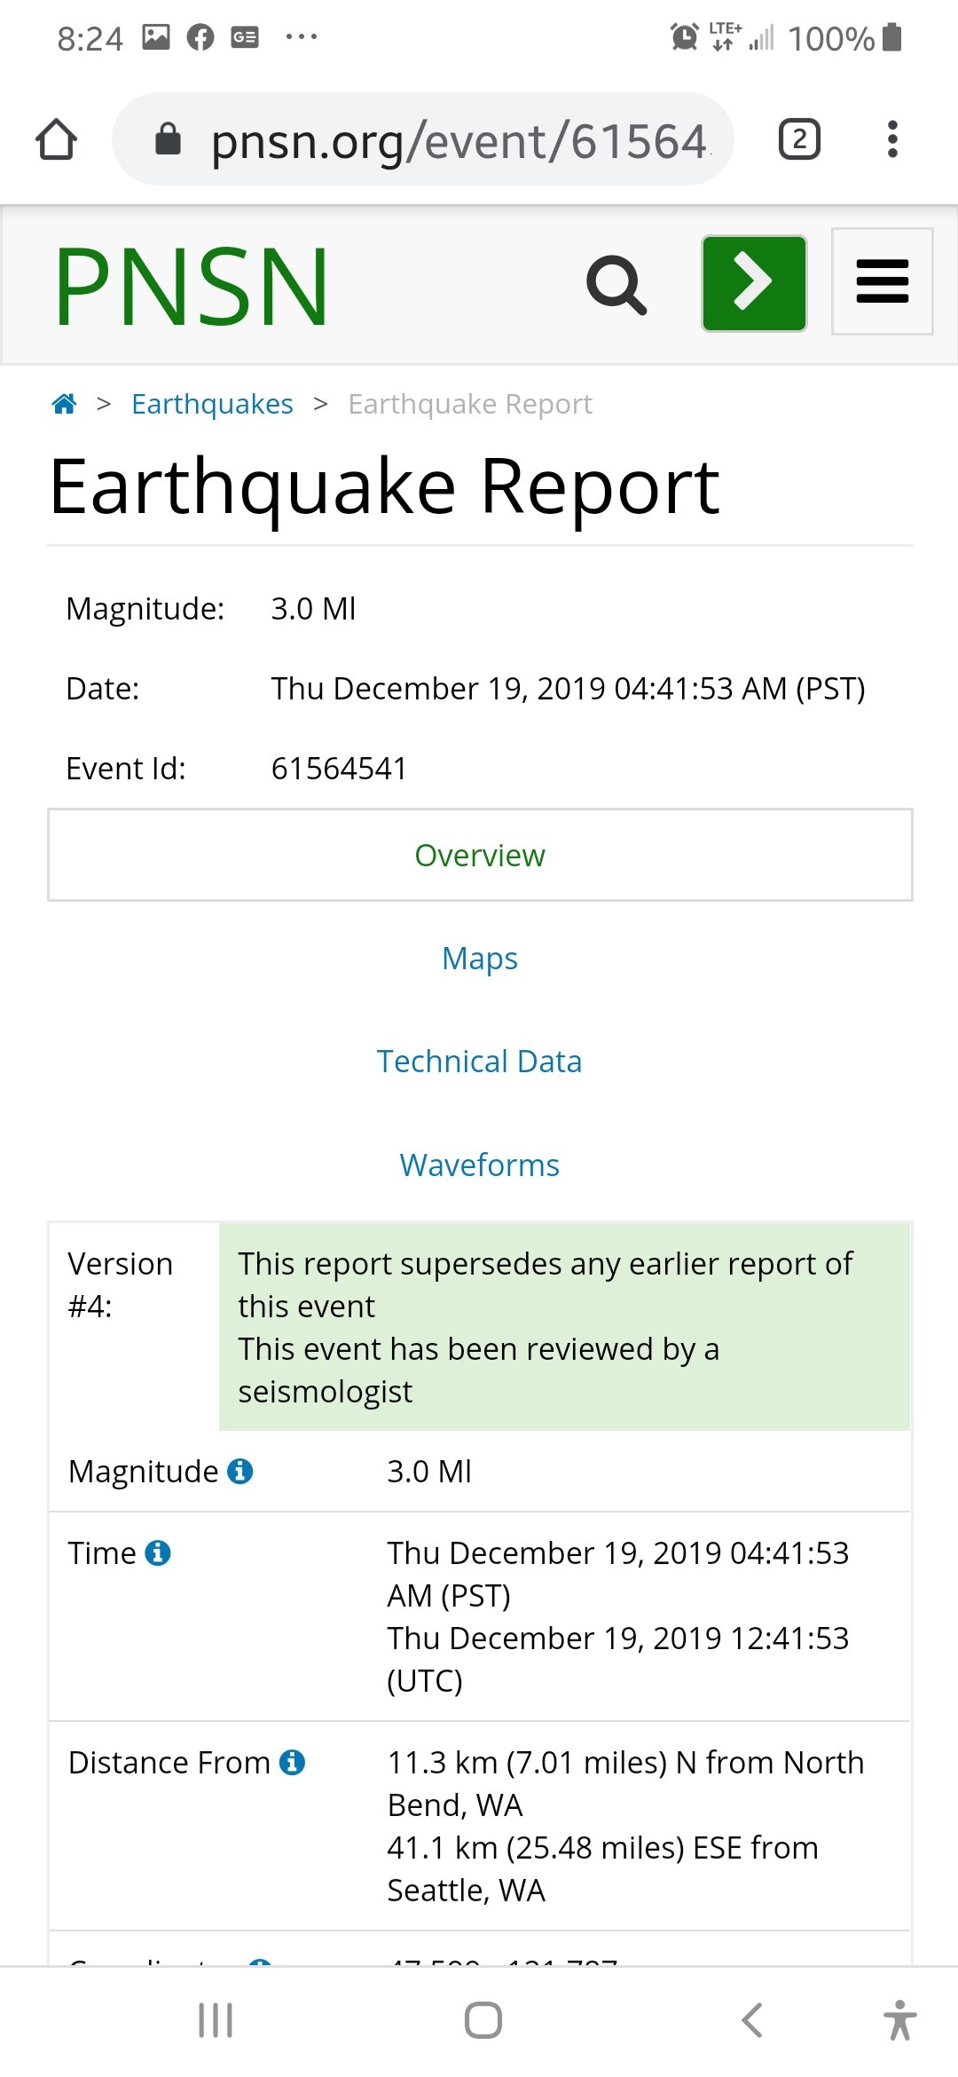Click the PNSN logo

pyautogui.click(x=192, y=286)
